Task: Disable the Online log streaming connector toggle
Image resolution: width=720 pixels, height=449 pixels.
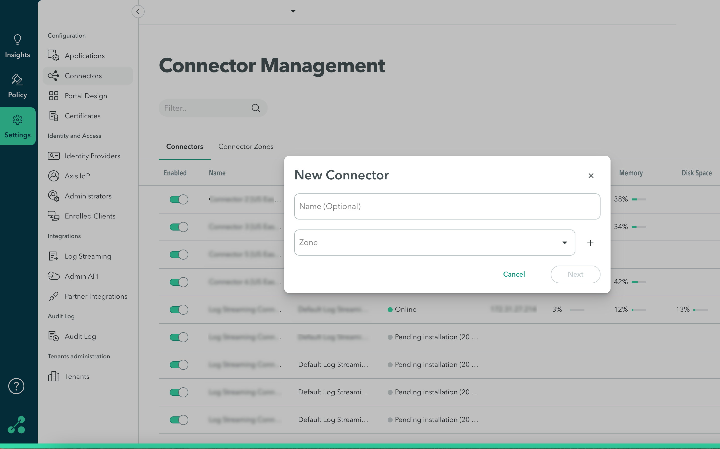Action: click(x=179, y=309)
